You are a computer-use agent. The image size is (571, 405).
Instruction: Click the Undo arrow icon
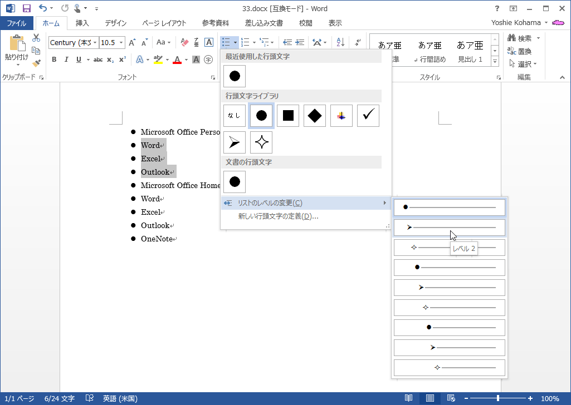(x=43, y=8)
